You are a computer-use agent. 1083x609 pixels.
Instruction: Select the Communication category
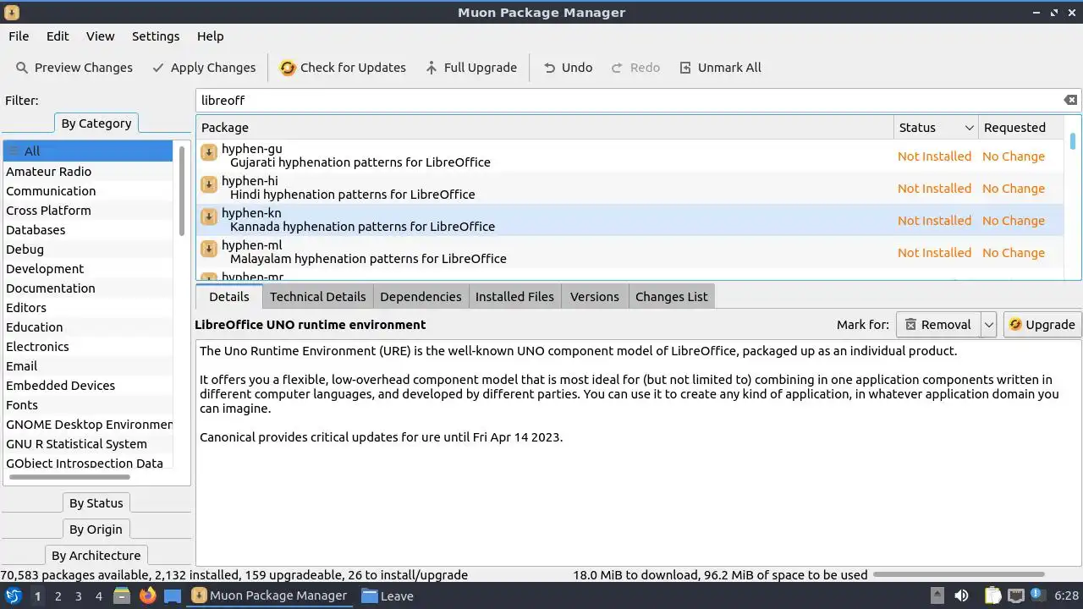point(88,191)
